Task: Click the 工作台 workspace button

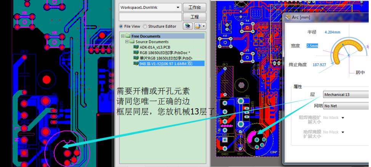Action: tap(194, 8)
